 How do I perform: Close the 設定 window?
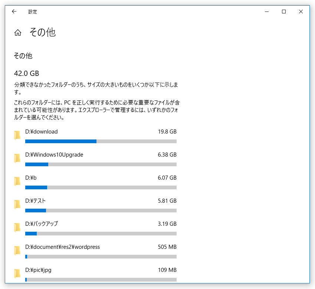pyautogui.click(x=301, y=12)
